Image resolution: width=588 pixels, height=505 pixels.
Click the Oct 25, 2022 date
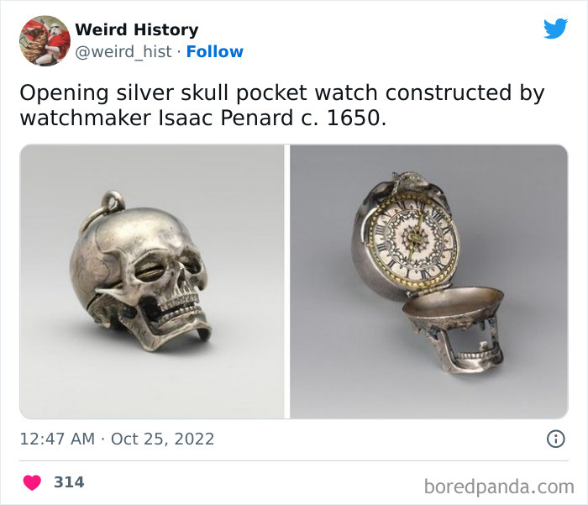162,439
